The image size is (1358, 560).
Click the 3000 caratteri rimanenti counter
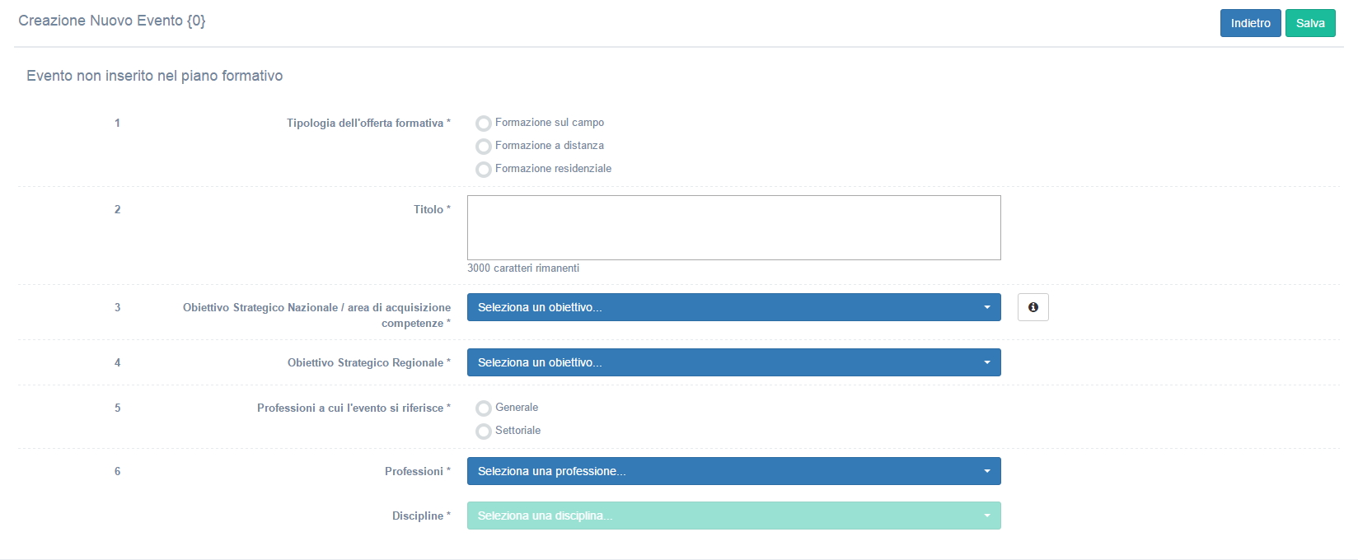coord(523,268)
